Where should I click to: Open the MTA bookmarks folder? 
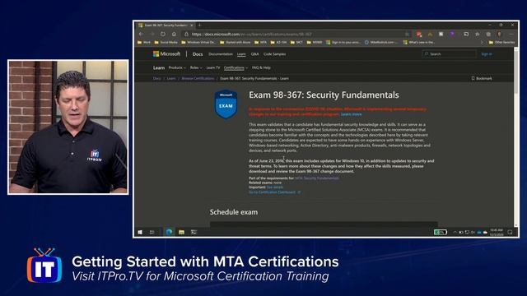point(261,42)
